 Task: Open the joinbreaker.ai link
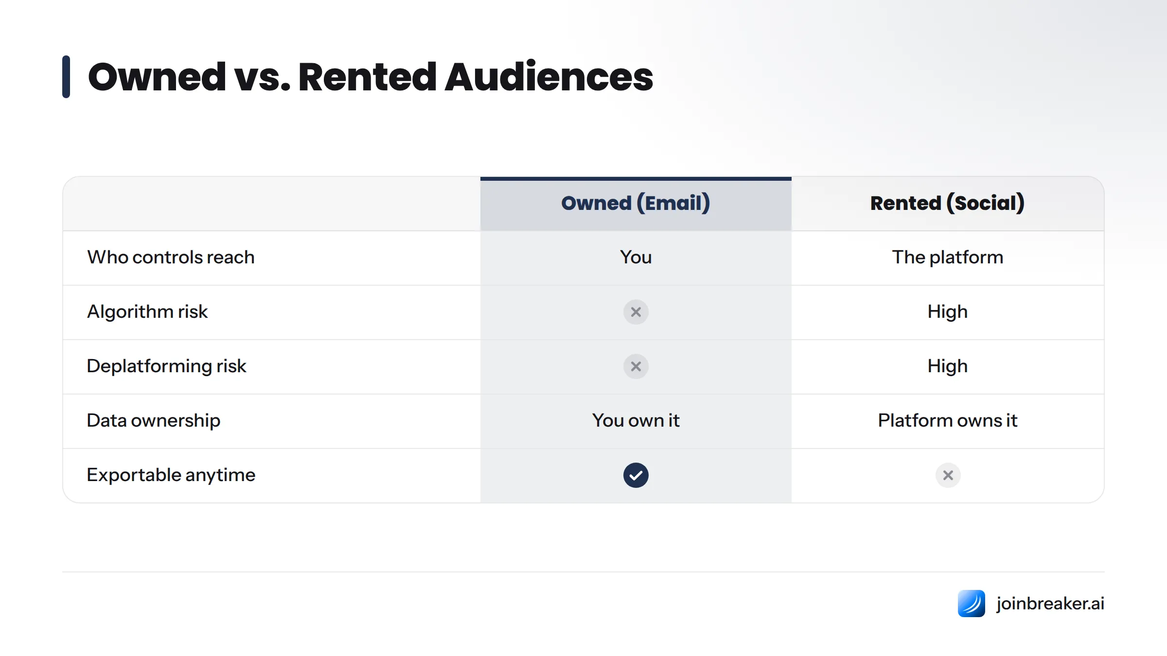click(1050, 604)
